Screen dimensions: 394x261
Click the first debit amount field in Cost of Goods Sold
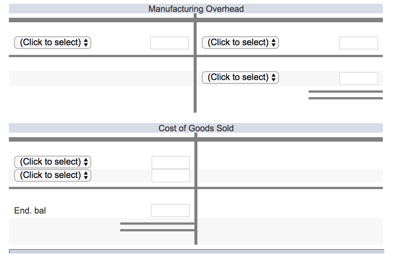pyautogui.click(x=170, y=162)
